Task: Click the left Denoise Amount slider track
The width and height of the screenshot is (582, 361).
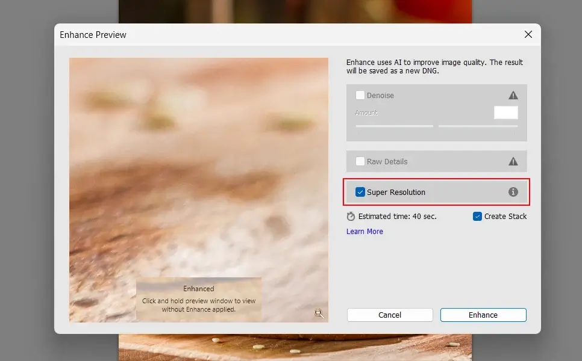Action: (394, 126)
